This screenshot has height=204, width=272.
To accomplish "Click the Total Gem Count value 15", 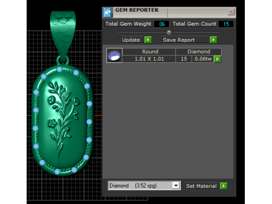I will tap(226, 24).
